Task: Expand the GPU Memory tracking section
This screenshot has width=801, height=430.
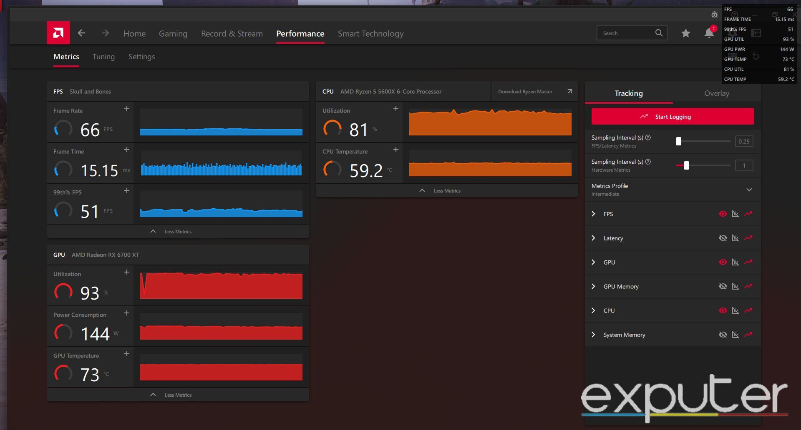Action: coord(593,286)
